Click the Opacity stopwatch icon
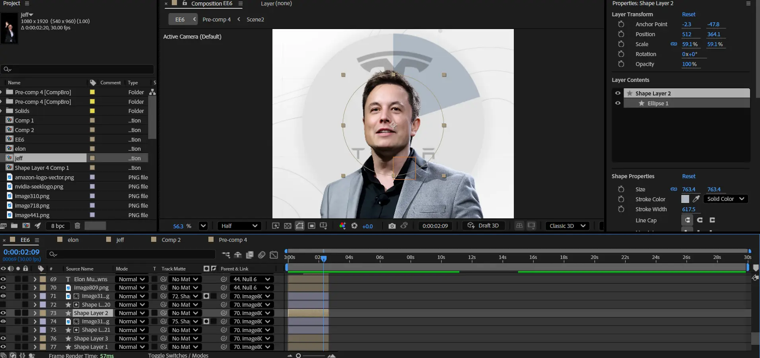Image resolution: width=760 pixels, height=358 pixels. [x=621, y=64]
